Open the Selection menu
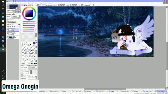This screenshot has width=168, height=94. (31, 3)
